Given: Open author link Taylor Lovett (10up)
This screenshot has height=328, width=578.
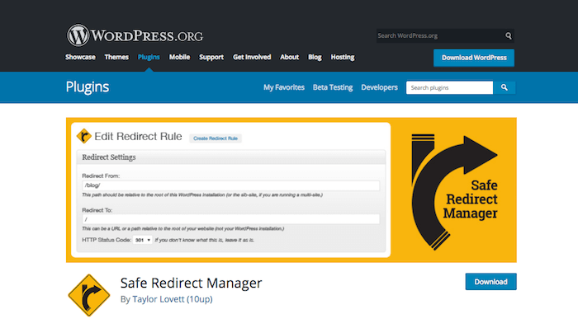Looking at the screenshot, I should point(173,299).
